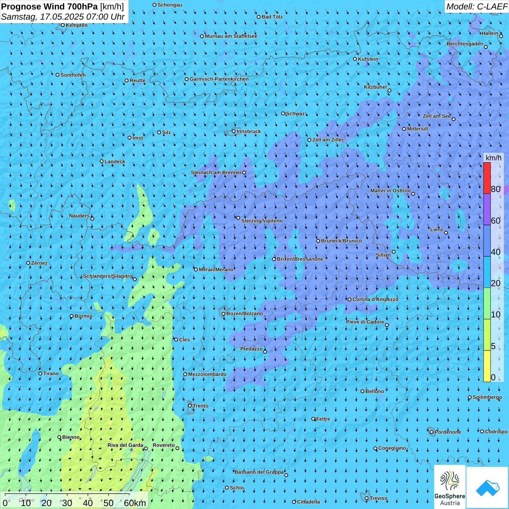Click the 'Sterzing/Vipiteno' map label
Screen dimensions: 509x509
262,221
